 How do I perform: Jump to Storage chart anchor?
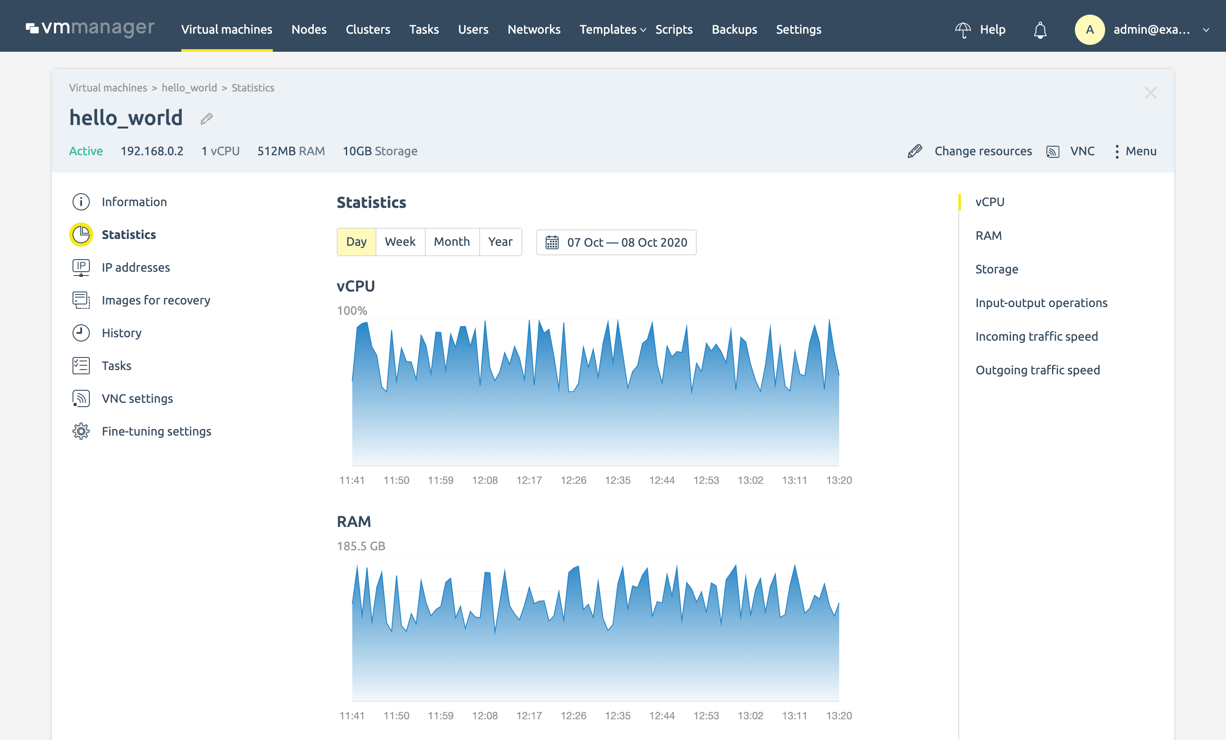click(997, 270)
